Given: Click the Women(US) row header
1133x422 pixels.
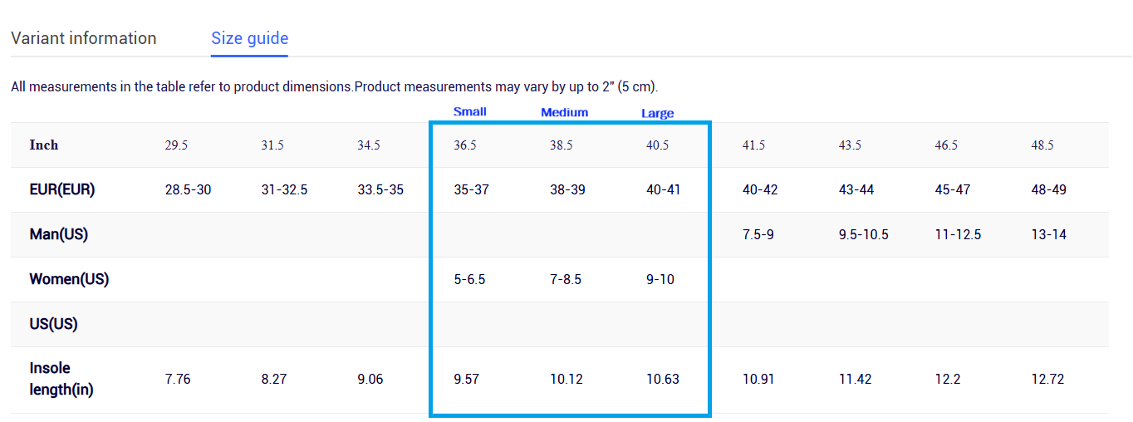Looking at the screenshot, I should 69,279.
